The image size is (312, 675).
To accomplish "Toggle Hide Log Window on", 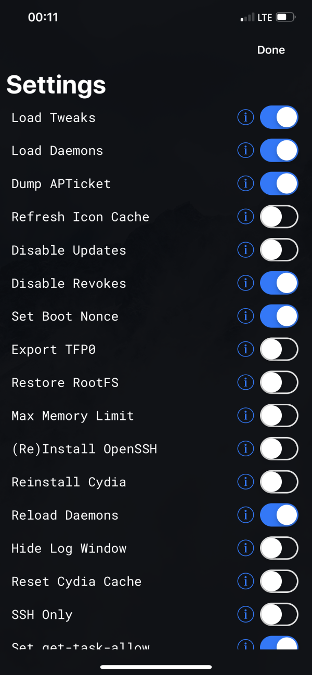I will pyautogui.click(x=279, y=548).
